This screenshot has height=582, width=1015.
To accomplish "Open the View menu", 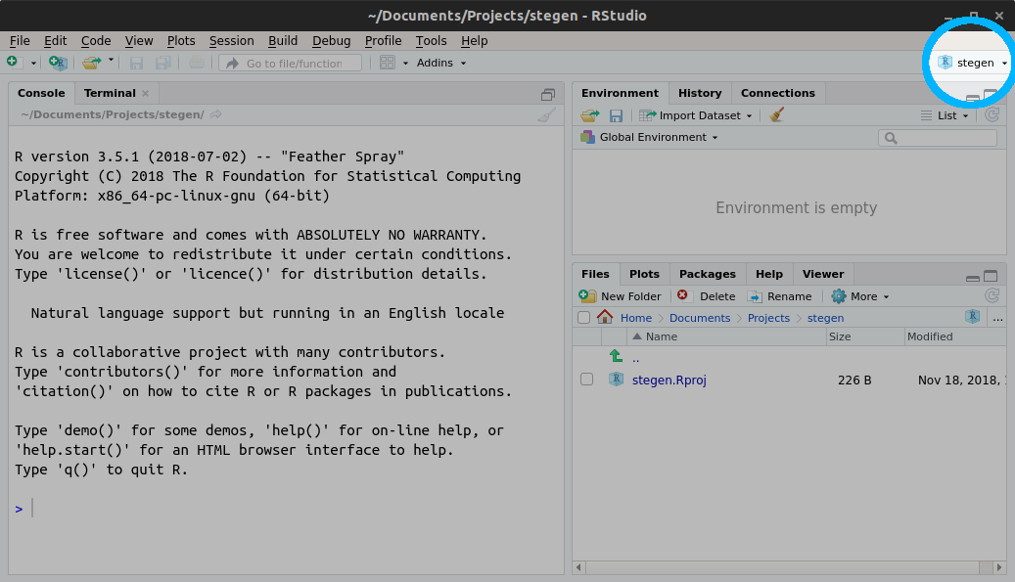I will pos(139,41).
